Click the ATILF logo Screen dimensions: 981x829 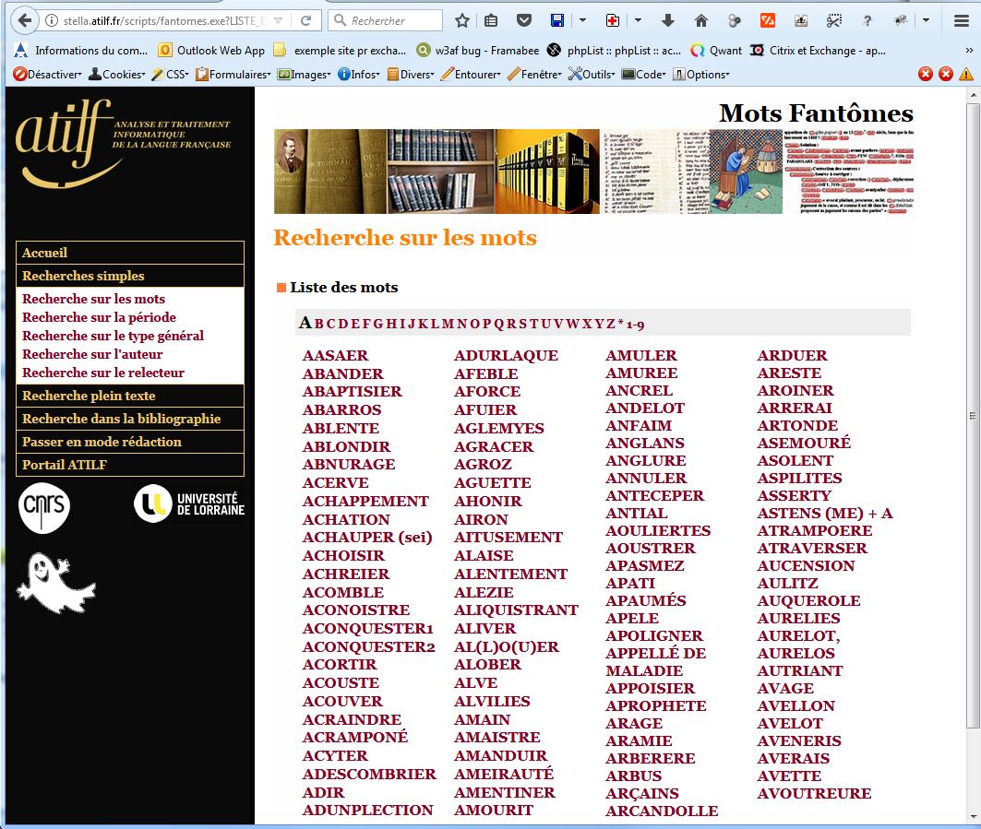coord(123,144)
